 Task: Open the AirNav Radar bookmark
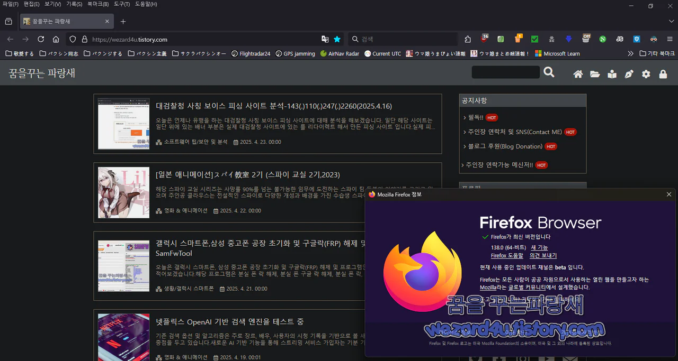point(340,53)
